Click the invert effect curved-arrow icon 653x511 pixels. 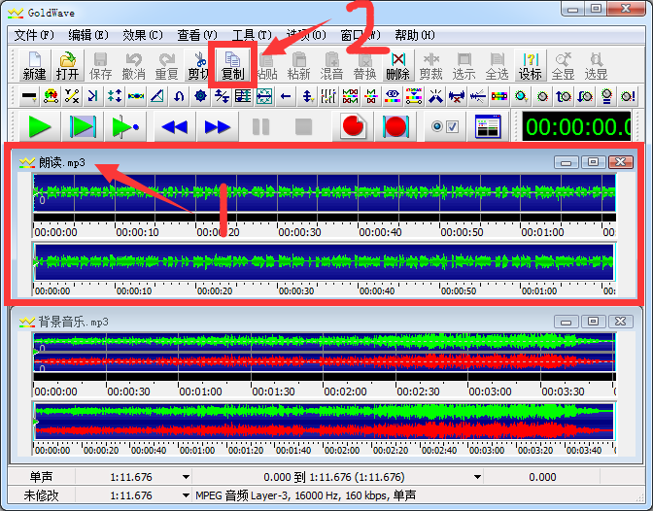pos(179,96)
